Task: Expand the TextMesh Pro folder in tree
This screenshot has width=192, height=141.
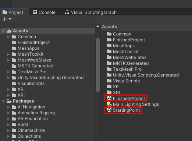Action: [x=8, y=72]
